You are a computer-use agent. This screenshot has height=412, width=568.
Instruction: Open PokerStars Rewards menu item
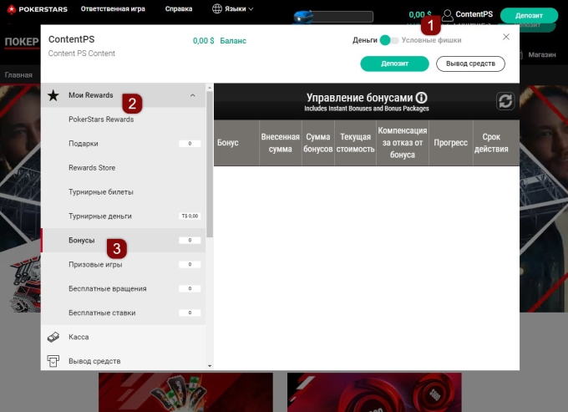(x=123, y=120)
